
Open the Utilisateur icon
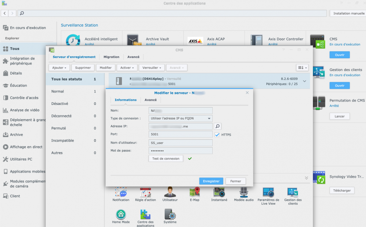point(170,192)
